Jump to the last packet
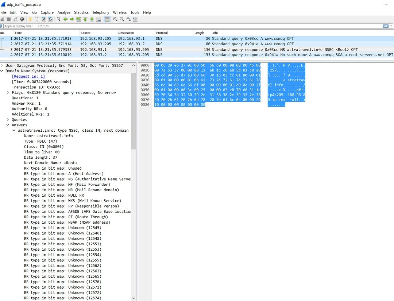 coord(92,19)
